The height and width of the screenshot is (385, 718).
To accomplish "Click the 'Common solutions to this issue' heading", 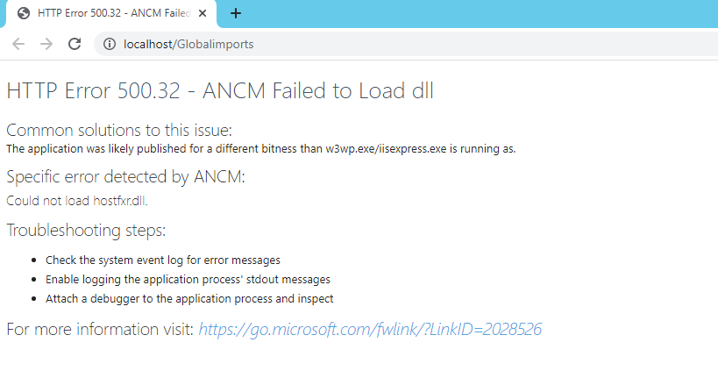I will (119, 130).
